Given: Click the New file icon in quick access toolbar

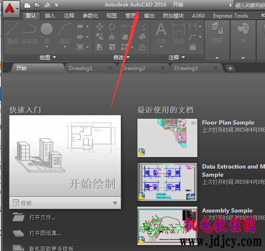Looking at the screenshot, I should click(27, 5).
